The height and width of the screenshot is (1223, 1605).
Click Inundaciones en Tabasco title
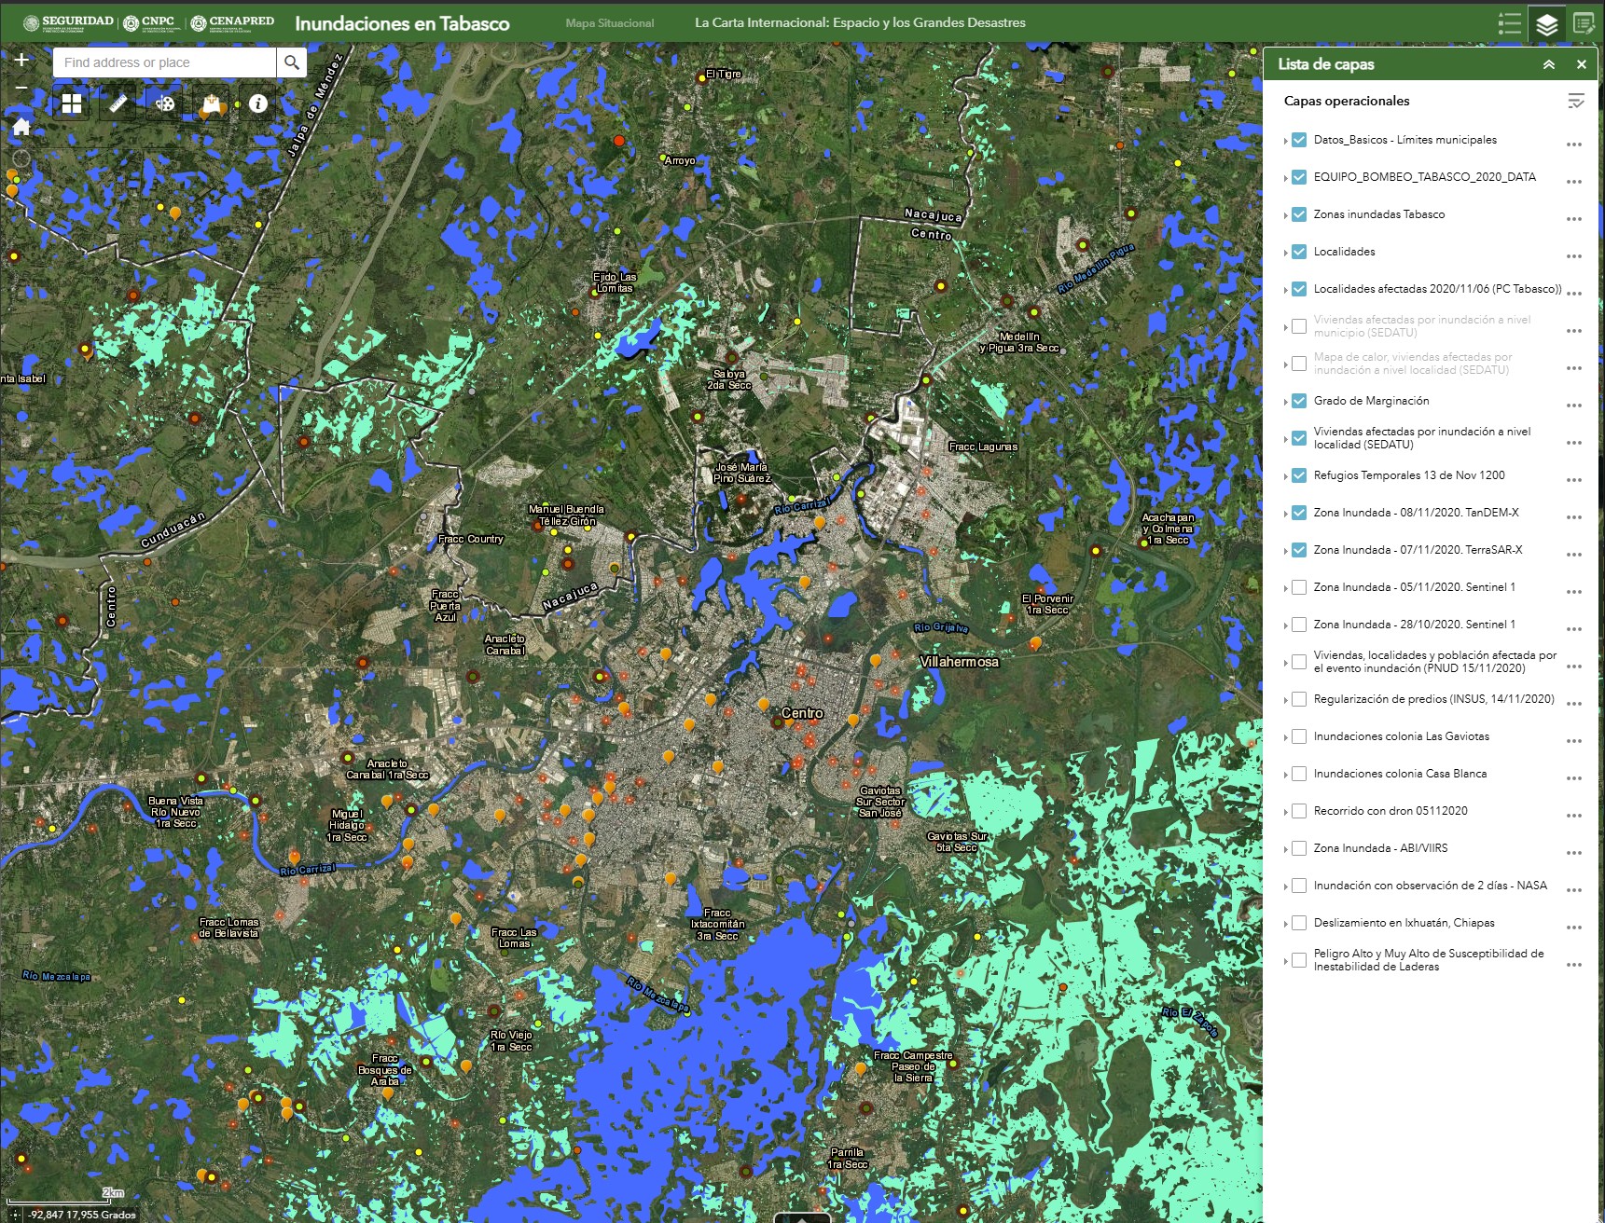(402, 24)
